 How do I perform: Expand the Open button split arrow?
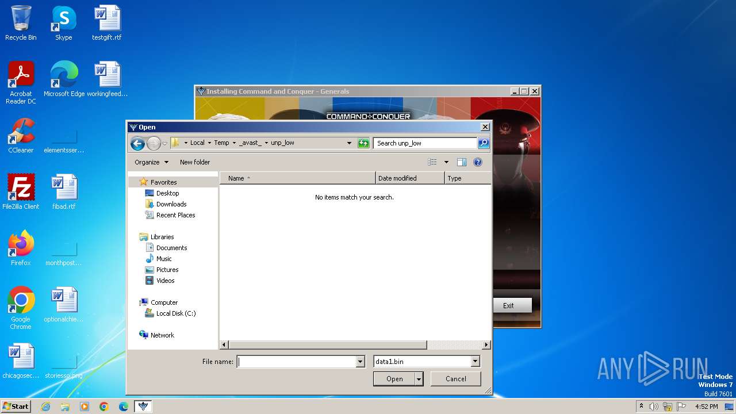419,379
